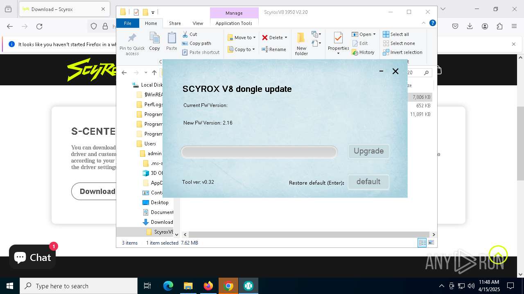Open Explorer recent locations dropdown
This screenshot has width=524, height=294.
click(146, 73)
